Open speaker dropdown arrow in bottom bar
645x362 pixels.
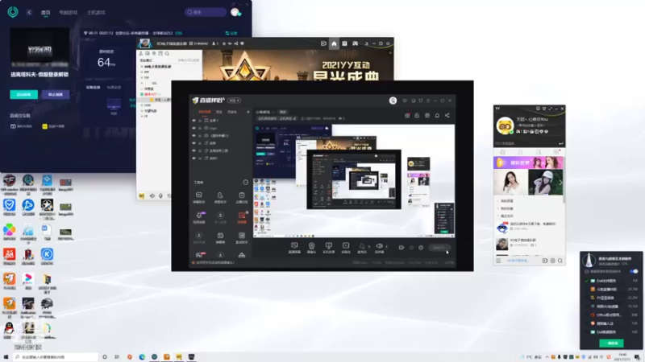point(386,247)
